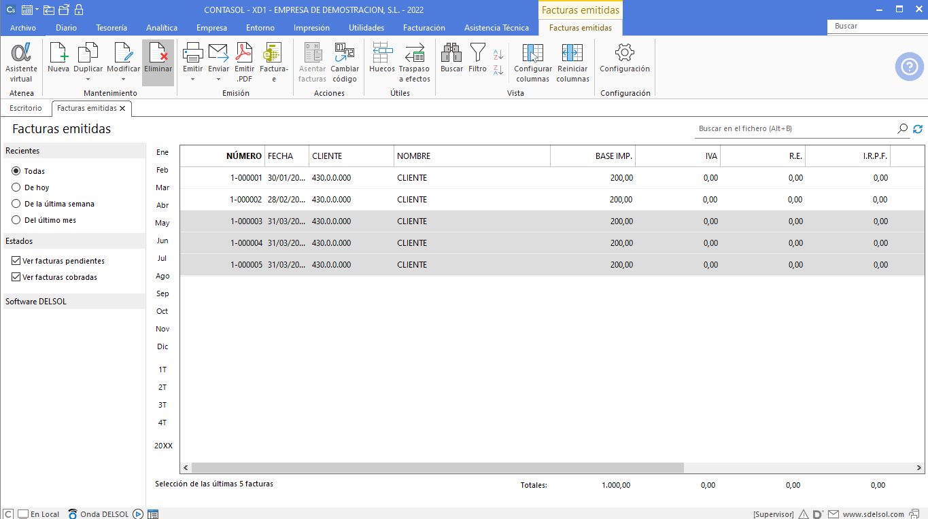This screenshot has width=928, height=519.
Task: Open the Asistencia Técnica tab
Action: 496,28
